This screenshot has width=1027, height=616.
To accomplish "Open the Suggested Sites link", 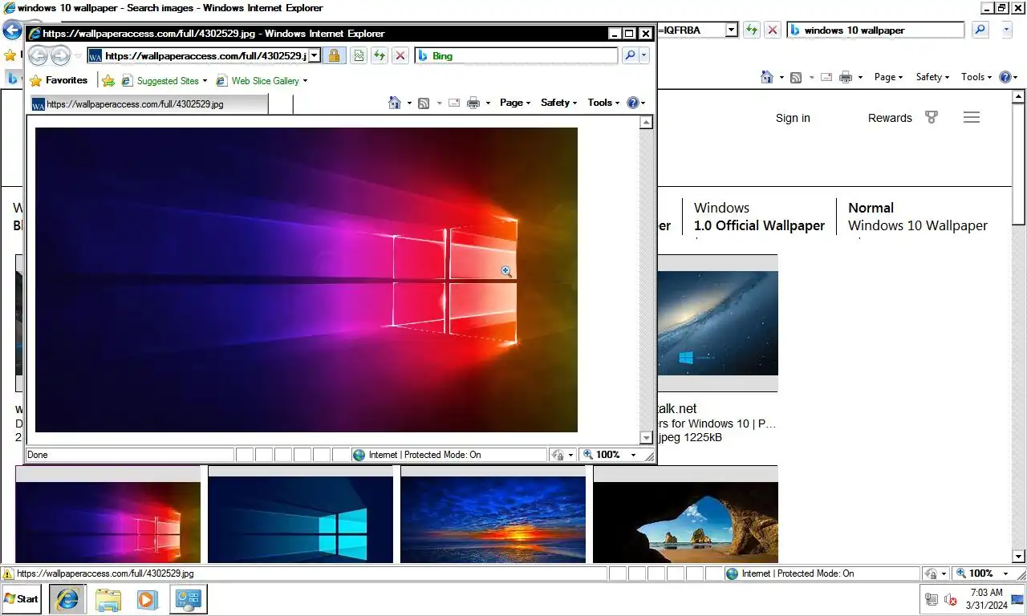I will (x=164, y=80).
